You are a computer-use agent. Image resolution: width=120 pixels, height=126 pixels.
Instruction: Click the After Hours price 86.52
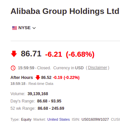46,78
